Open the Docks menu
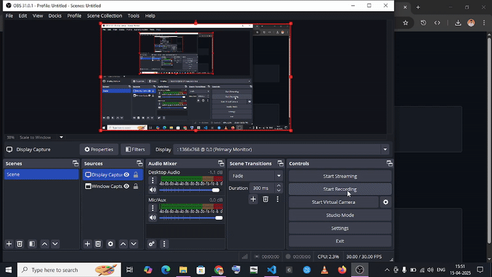 pos(55,15)
